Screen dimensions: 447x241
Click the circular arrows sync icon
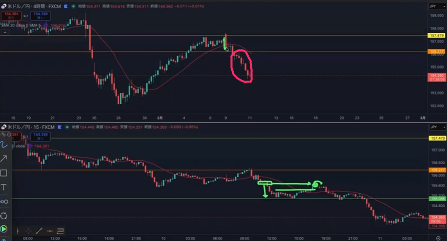pyautogui.click(x=4, y=216)
